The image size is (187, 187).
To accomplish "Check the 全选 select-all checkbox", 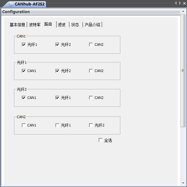I will click(x=101, y=140).
